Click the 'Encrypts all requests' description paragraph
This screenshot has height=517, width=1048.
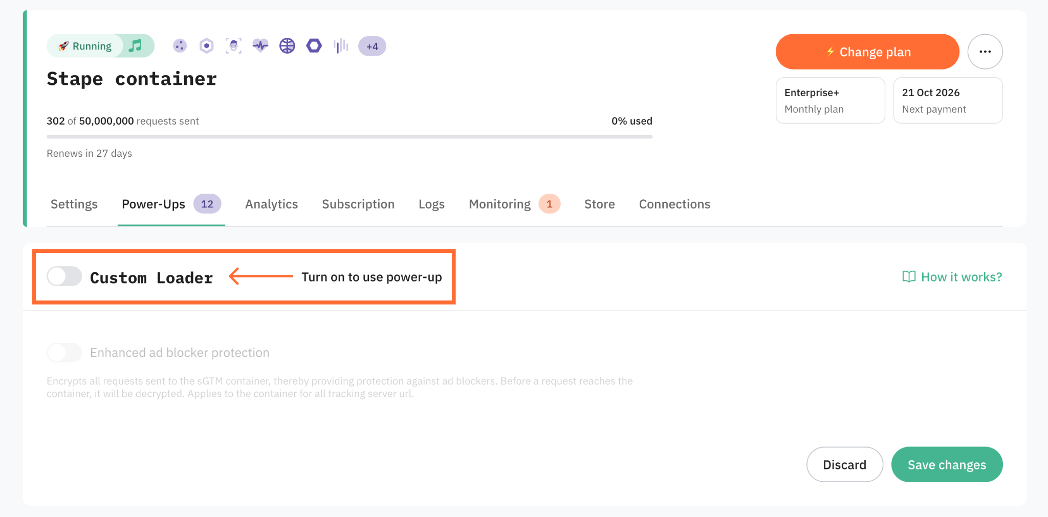click(x=340, y=387)
